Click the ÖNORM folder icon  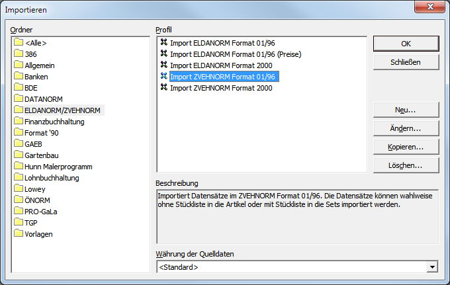pos(19,200)
